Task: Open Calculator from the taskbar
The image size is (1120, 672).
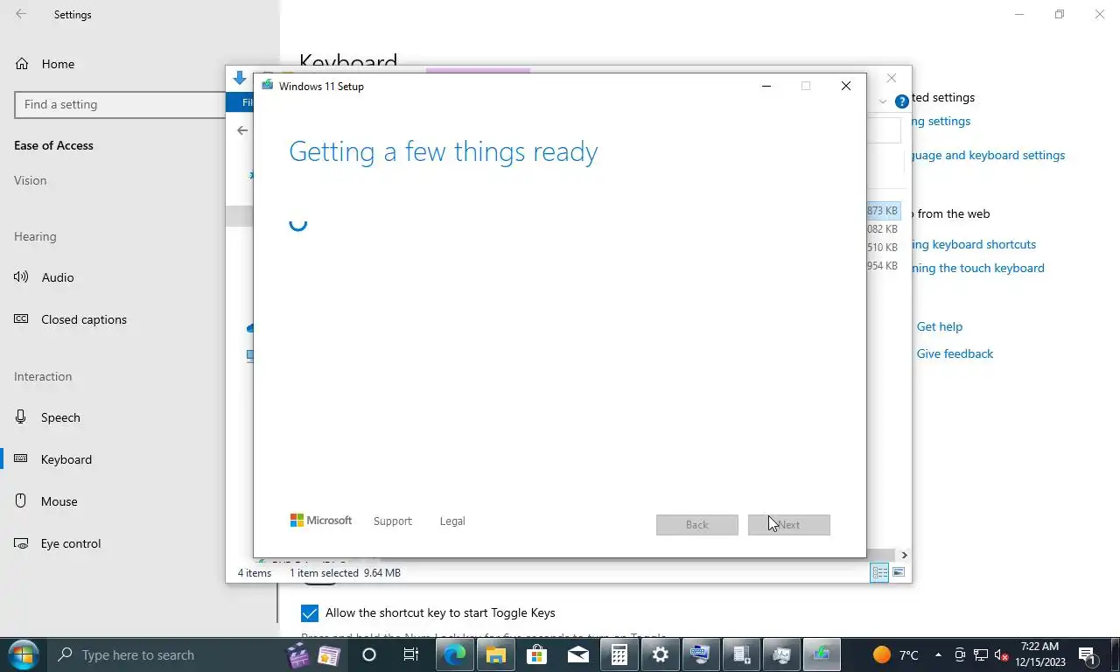Action: click(619, 654)
